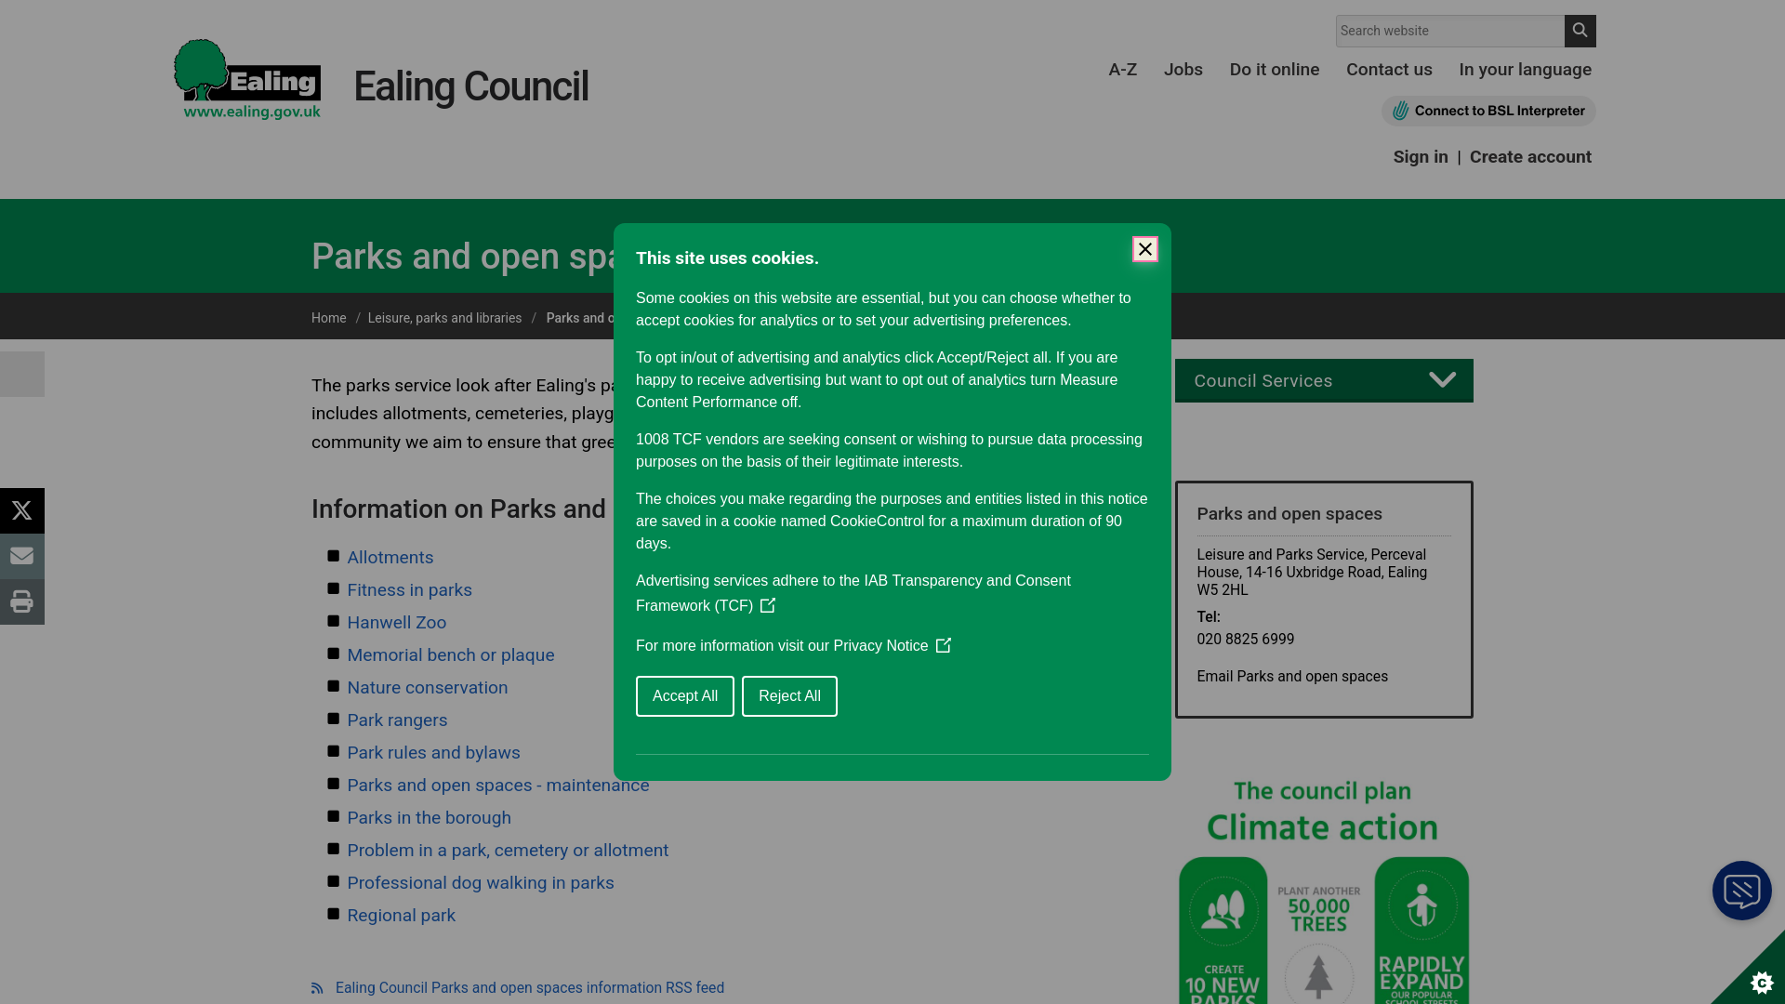Open Parks and open spaces RSS feed link

pyautogui.click(x=530, y=988)
